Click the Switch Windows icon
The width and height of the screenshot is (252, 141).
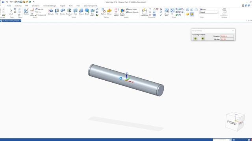coord(224,12)
